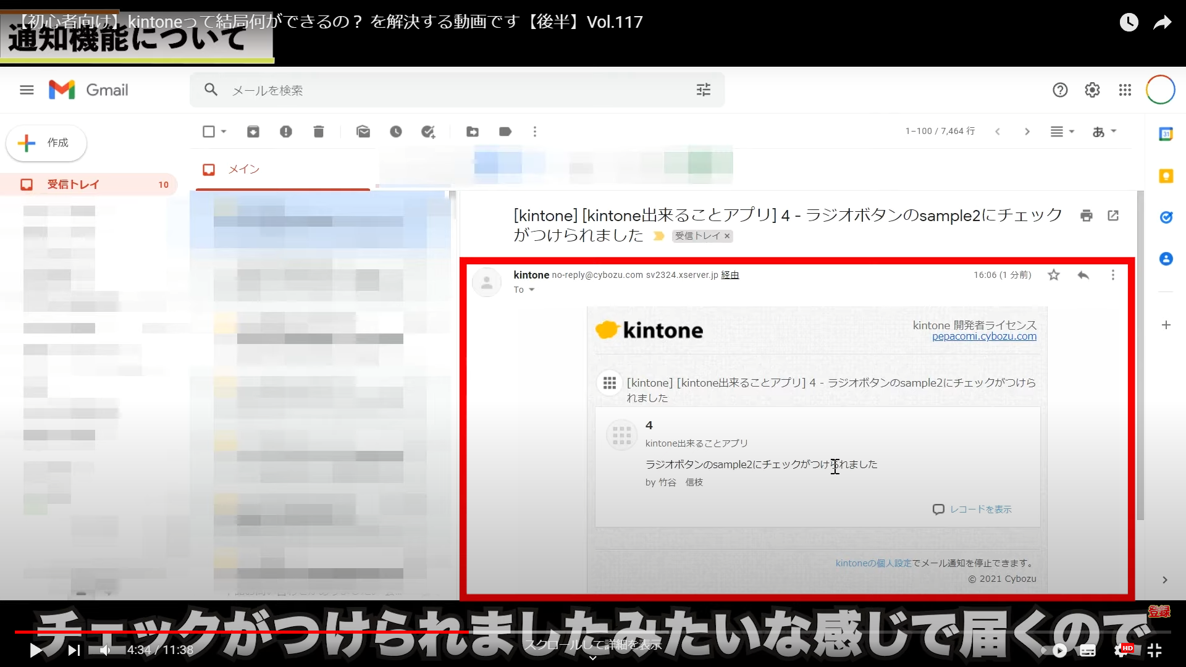The height and width of the screenshot is (667, 1186).
Task: Star the kintone email
Action: tap(1054, 275)
